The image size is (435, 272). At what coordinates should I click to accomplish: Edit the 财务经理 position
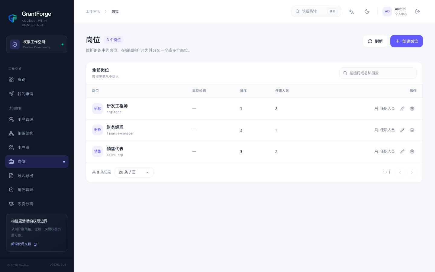pos(402,130)
